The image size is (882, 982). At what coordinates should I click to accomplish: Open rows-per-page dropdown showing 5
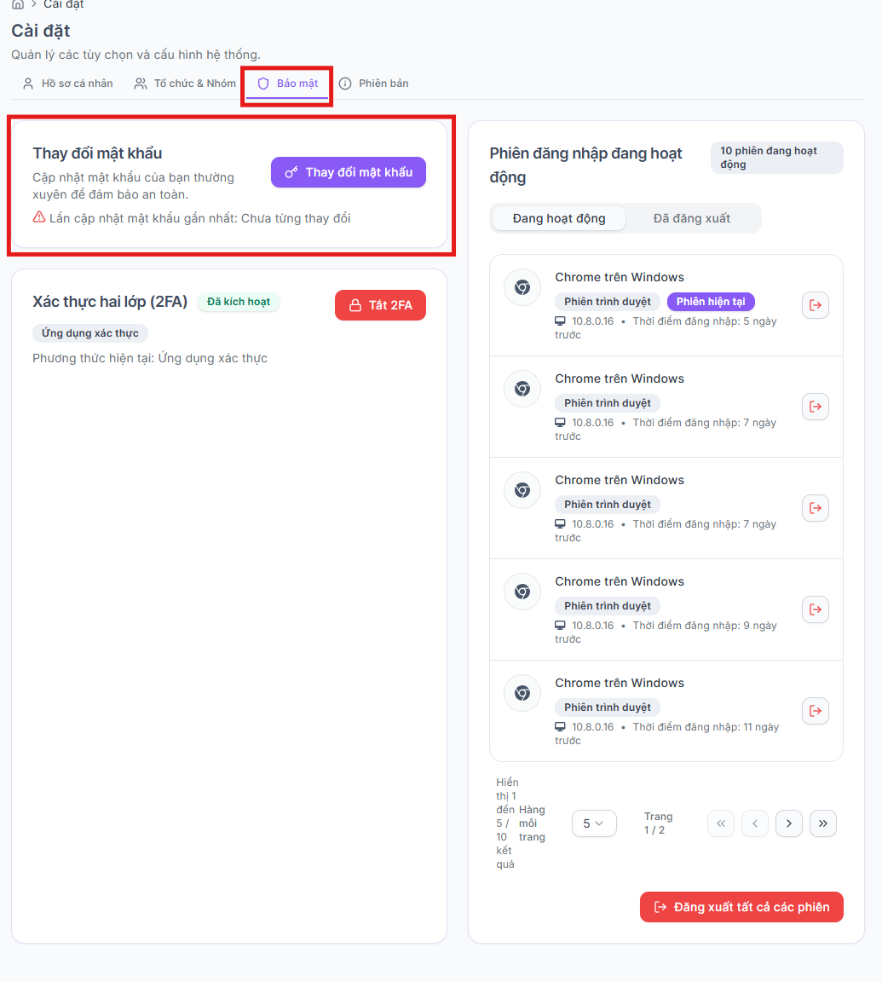coord(594,823)
